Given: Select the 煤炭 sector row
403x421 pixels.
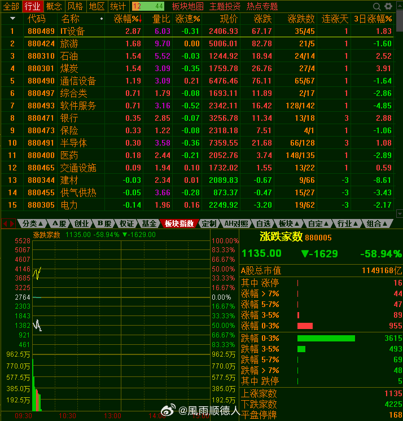Looking at the screenshot, I should 198,68.
